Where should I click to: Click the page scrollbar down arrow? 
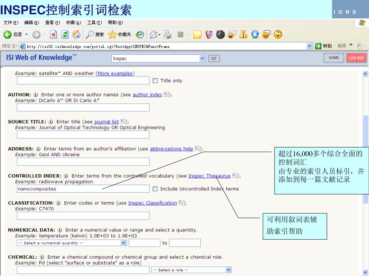click(x=365, y=272)
